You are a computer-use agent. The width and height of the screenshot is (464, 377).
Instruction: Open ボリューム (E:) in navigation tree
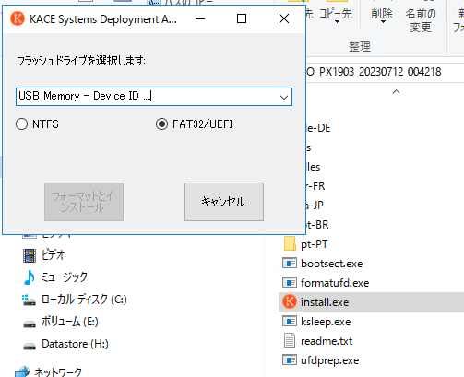click(x=70, y=322)
